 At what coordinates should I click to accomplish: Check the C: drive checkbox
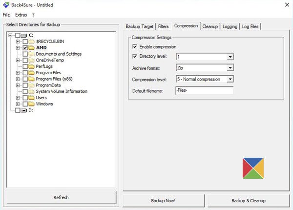18,35
